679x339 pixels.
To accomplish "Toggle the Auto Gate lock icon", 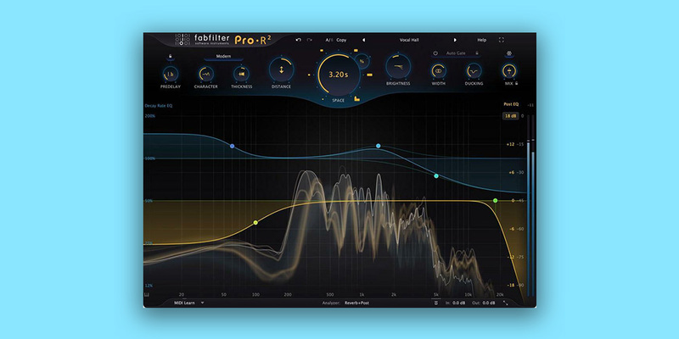I will [x=477, y=53].
